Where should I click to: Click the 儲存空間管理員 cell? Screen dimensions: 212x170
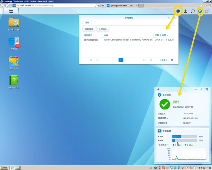point(91,40)
